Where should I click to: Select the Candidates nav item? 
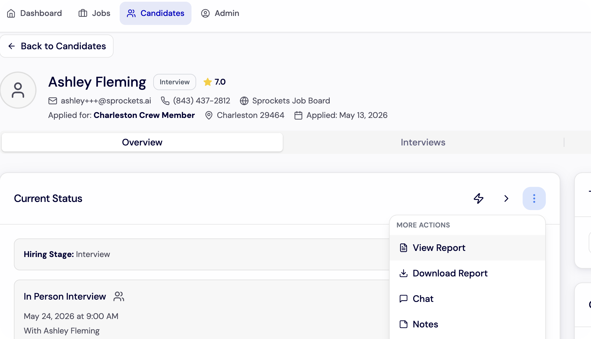coord(155,13)
